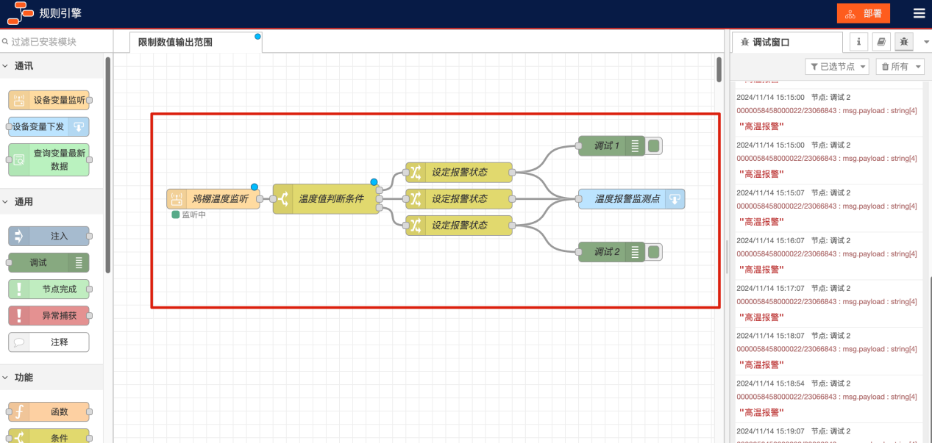This screenshot has width=932, height=443.
Task: Select the 异常捕获 palette node
Action: (49, 316)
